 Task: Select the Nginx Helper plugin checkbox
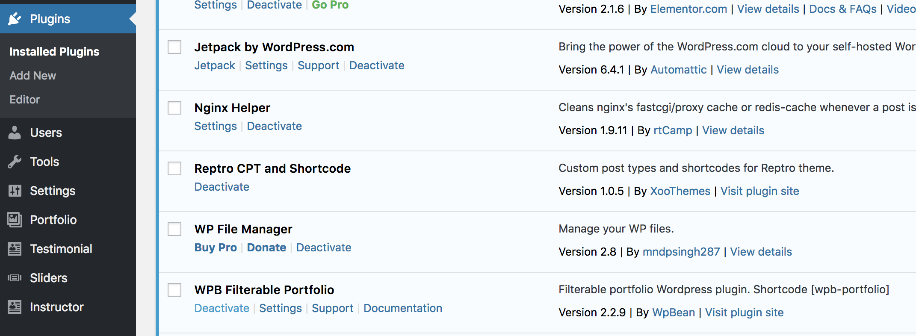click(174, 108)
